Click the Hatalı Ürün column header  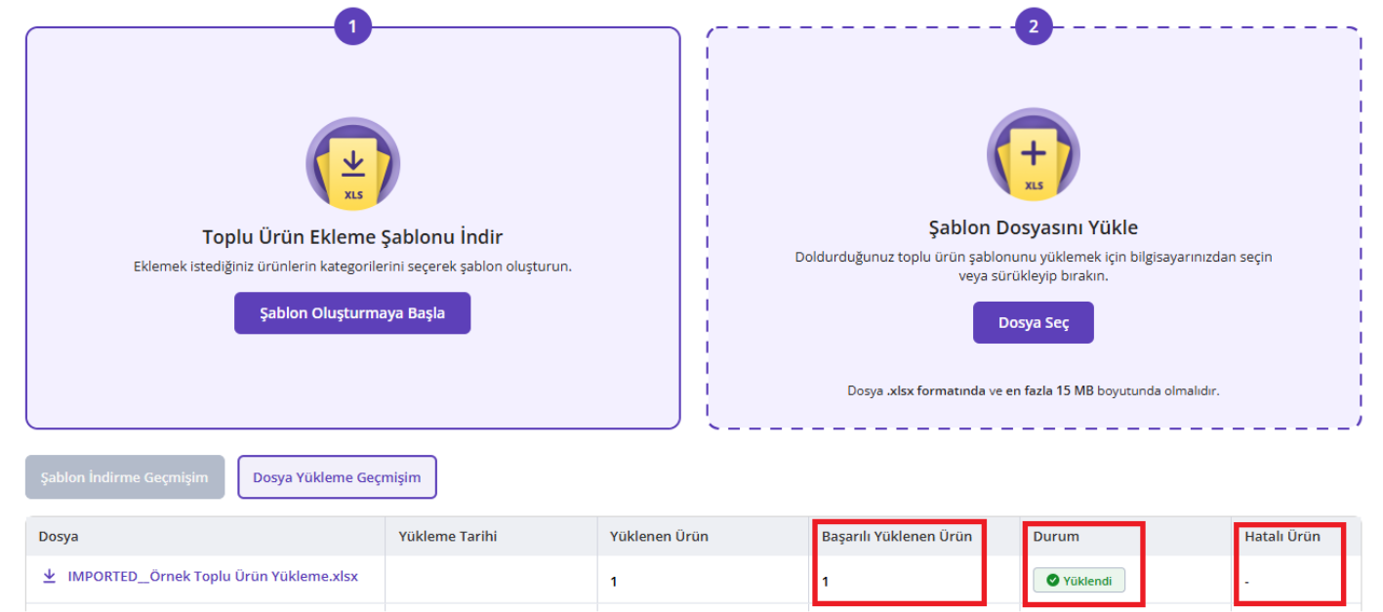(x=1281, y=537)
